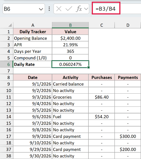Image resolution: width=141 pixels, height=159 pixels.
Task: Select the 9/10/2026 date cell
Action: point(33,143)
